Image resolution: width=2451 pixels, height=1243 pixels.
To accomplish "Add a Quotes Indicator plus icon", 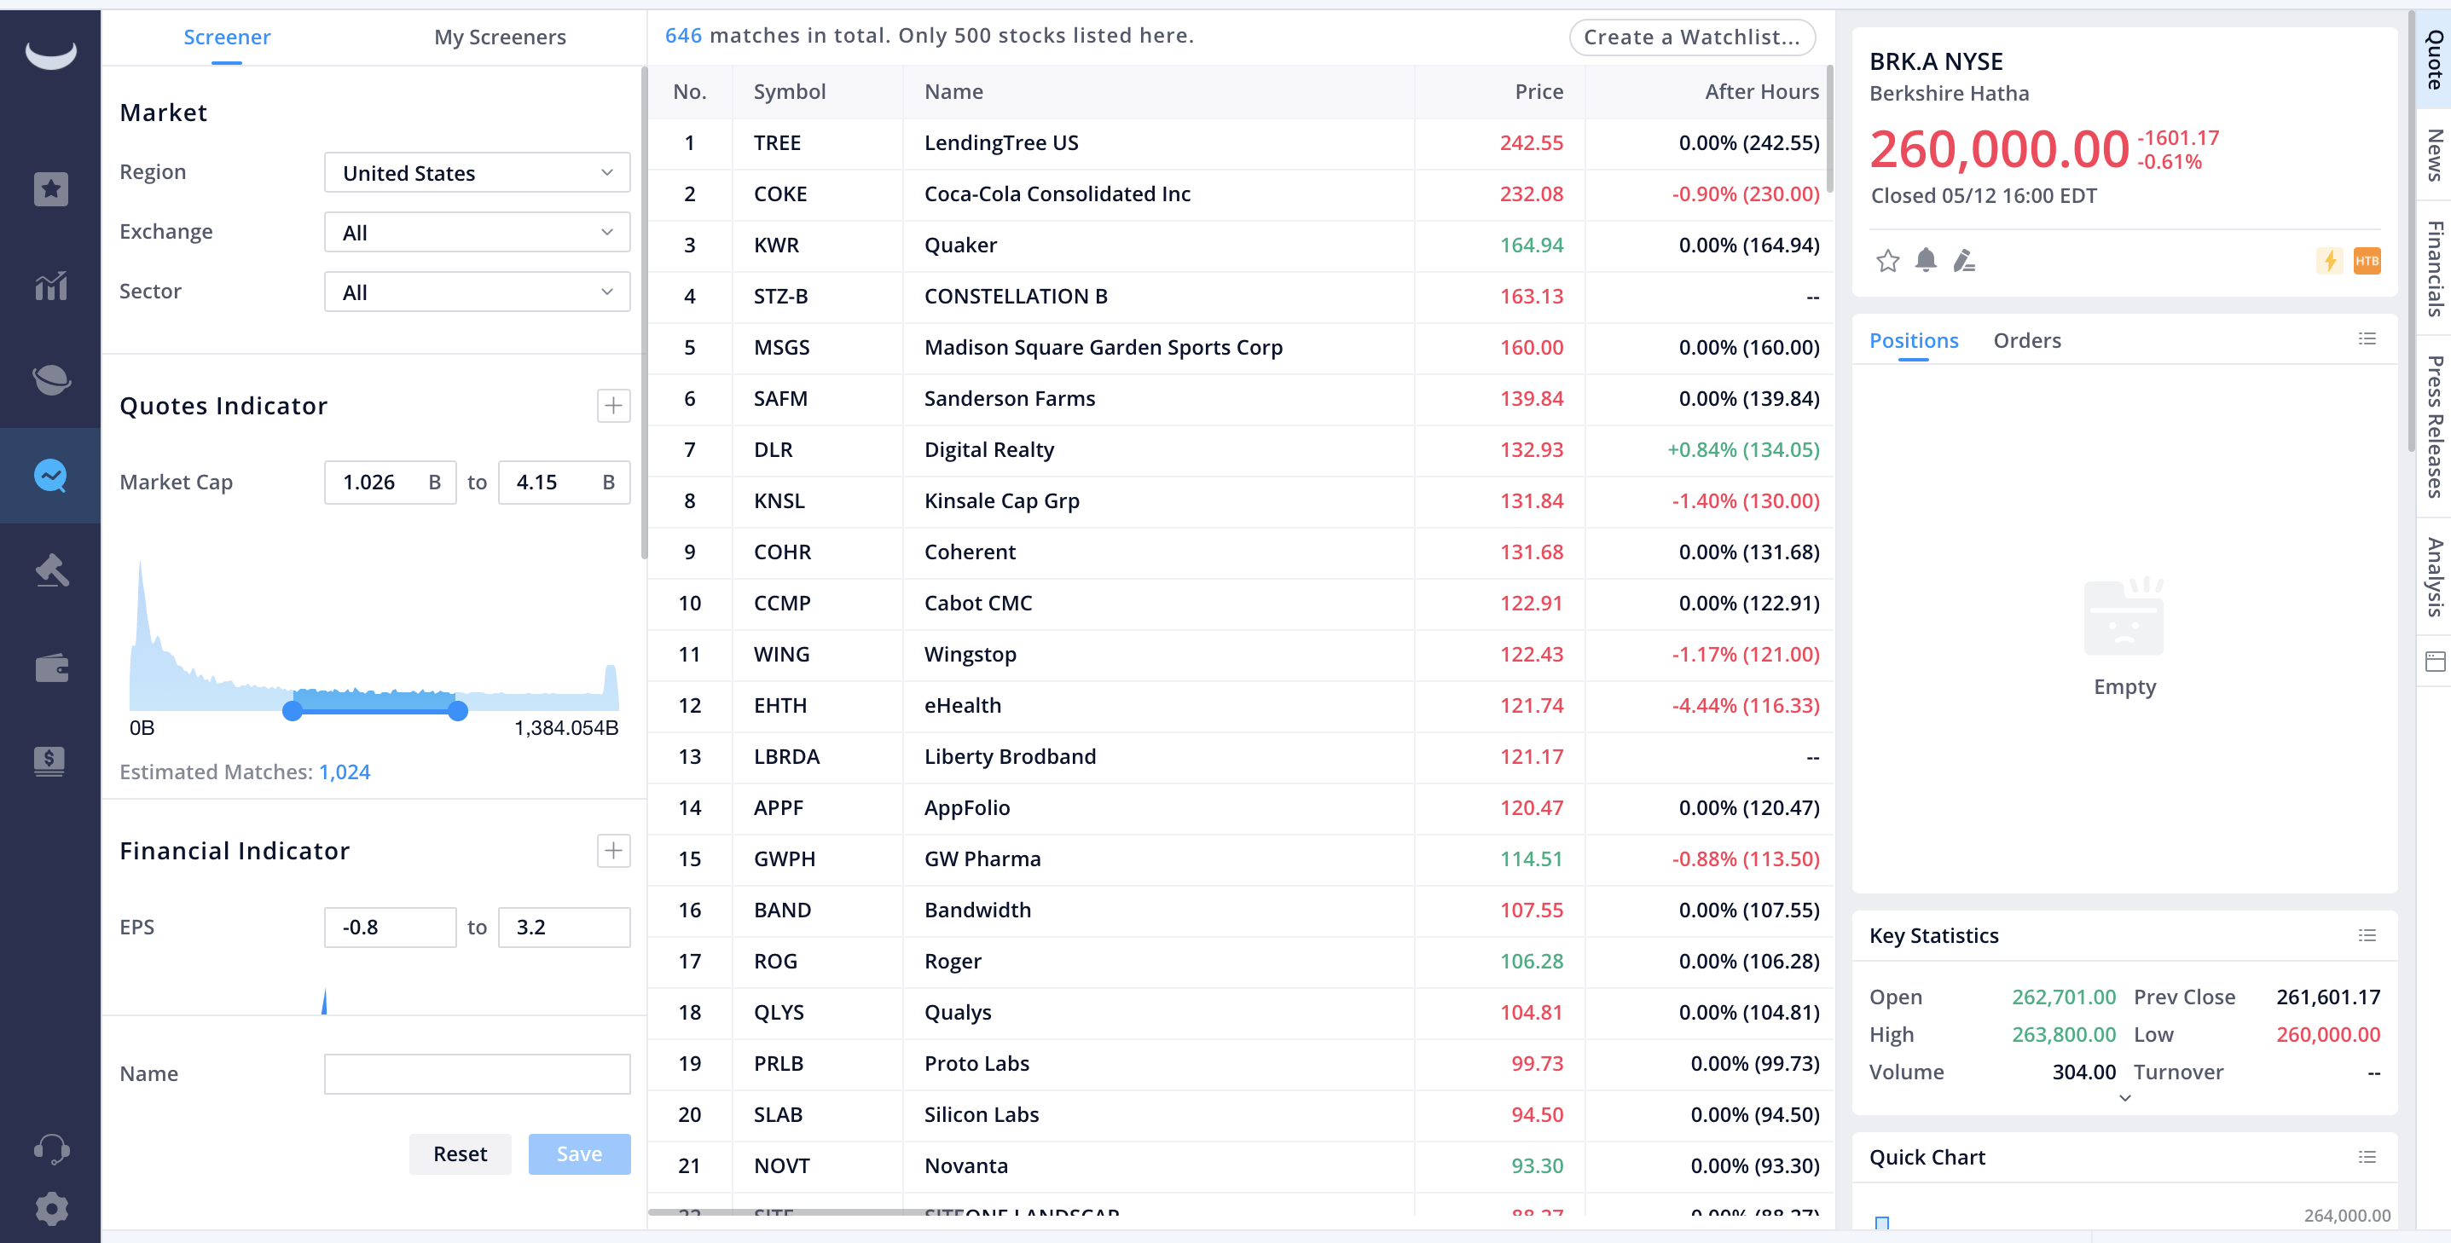I will tap(614, 406).
